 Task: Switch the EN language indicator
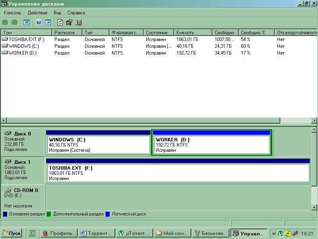coord(32,233)
